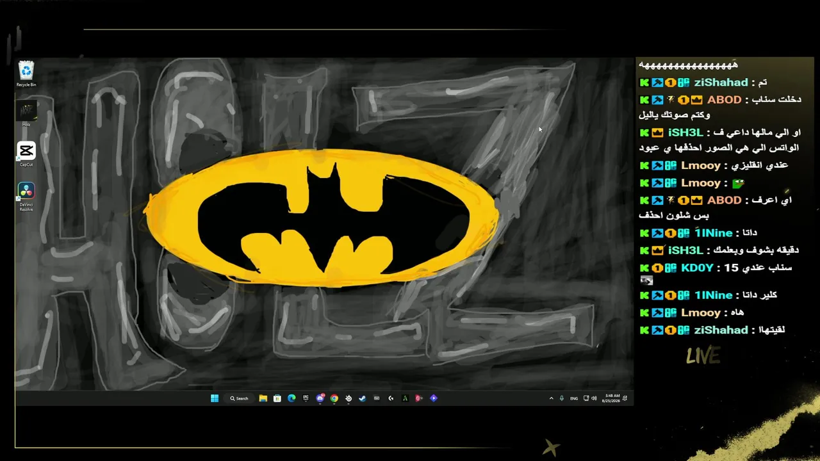
Task: Open the green letter A taskbar app
Action: [405, 398]
